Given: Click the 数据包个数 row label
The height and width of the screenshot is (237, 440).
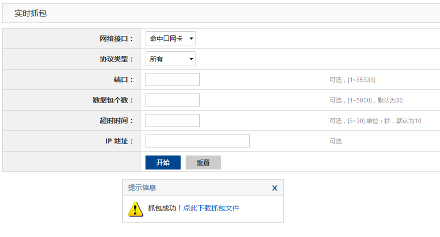Looking at the screenshot, I should pyautogui.click(x=113, y=100).
